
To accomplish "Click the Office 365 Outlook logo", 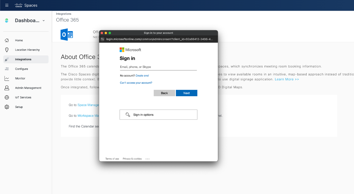I will 67,34.
